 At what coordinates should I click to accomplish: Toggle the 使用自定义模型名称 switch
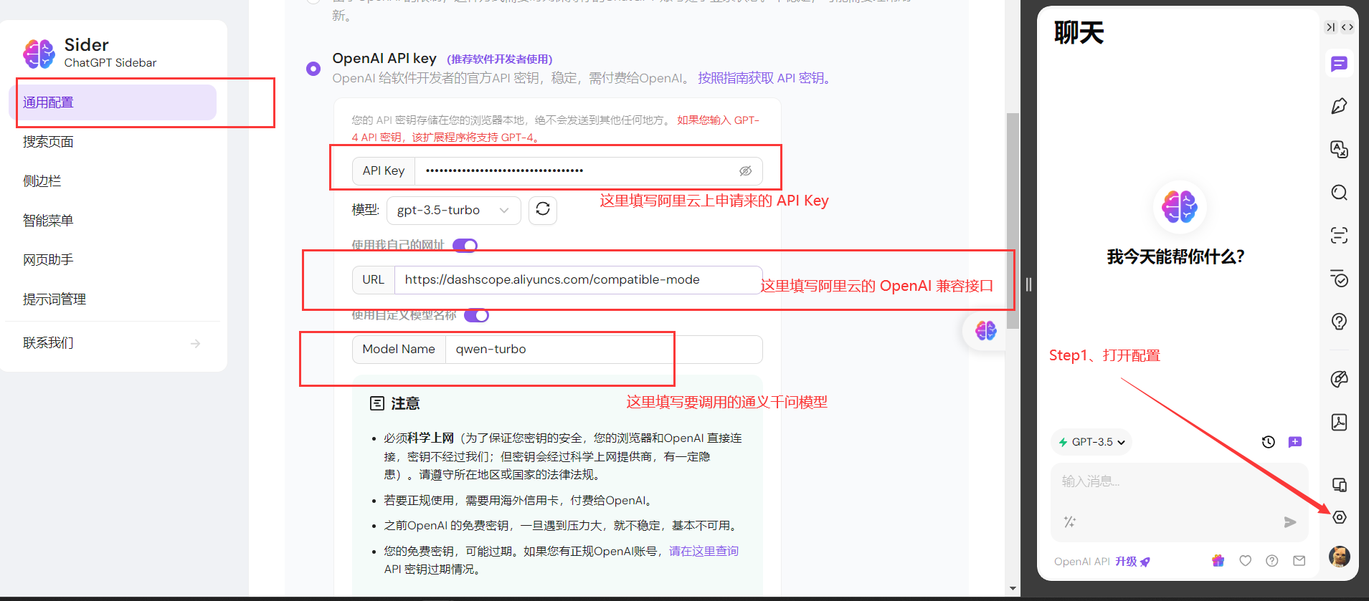pos(477,315)
